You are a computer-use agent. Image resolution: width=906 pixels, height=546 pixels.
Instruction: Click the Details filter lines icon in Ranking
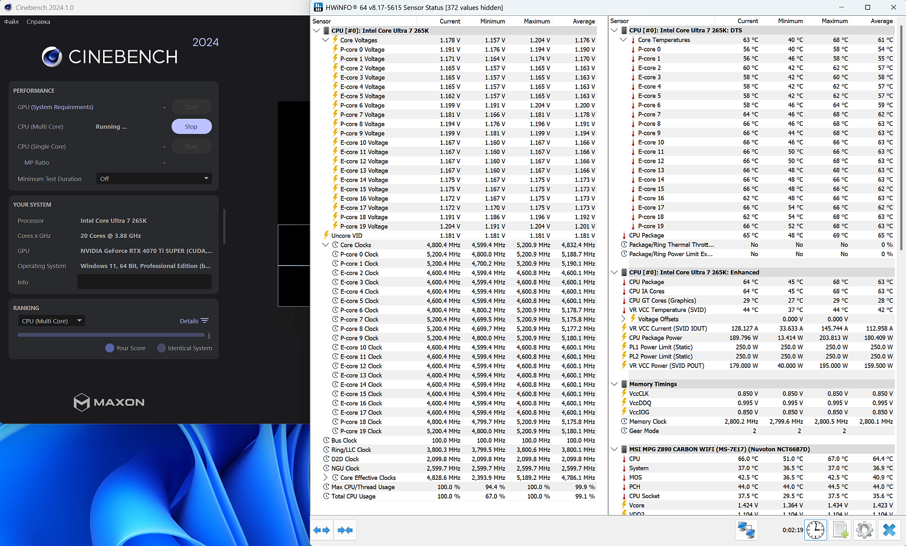(204, 321)
